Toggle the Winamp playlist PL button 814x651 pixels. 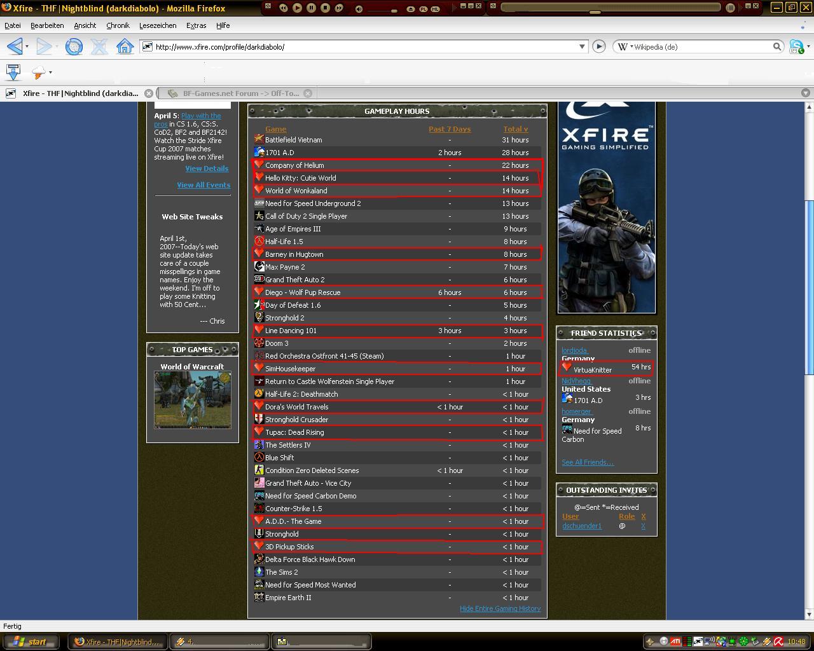pos(424,9)
